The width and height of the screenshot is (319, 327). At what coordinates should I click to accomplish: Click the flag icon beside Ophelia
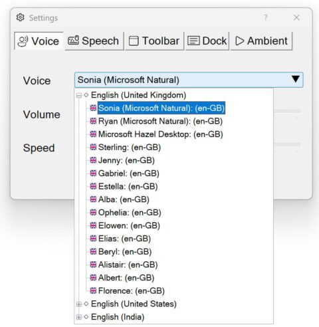93,213
